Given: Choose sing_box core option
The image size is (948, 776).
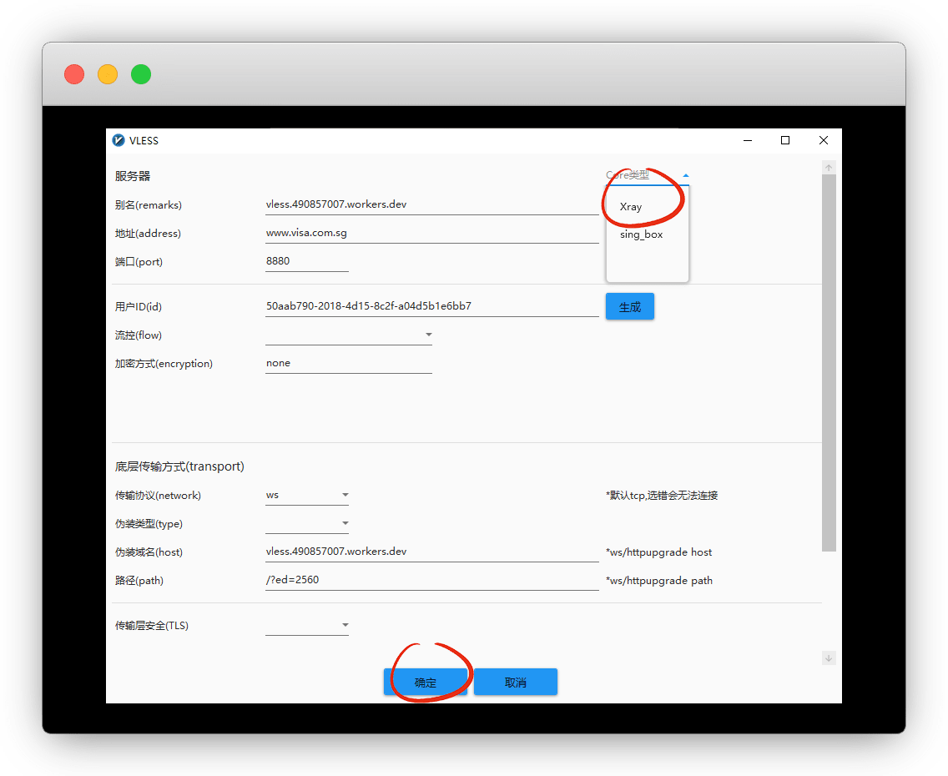Looking at the screenshot, I should 642,234.
